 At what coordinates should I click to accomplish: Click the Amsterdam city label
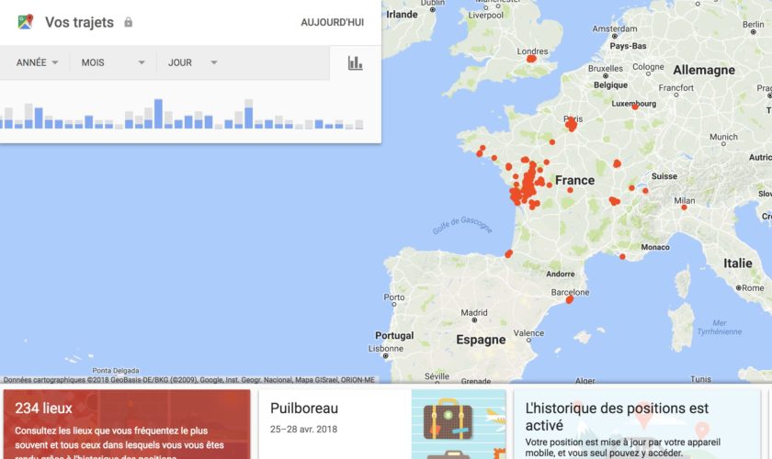615,28
